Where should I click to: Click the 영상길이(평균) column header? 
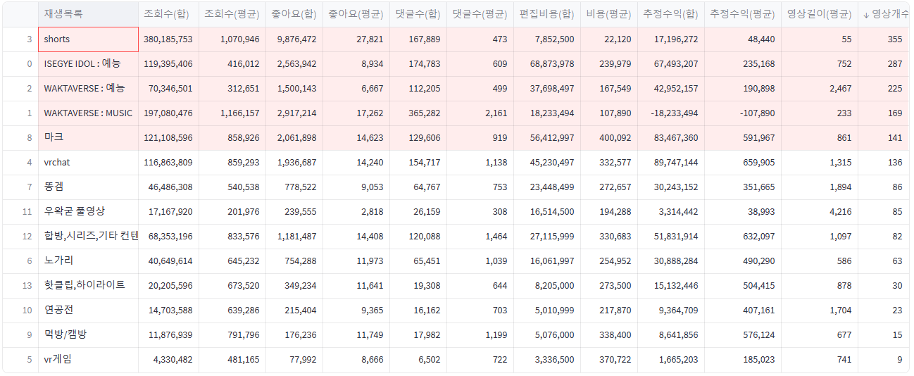(x=819, y=14)
